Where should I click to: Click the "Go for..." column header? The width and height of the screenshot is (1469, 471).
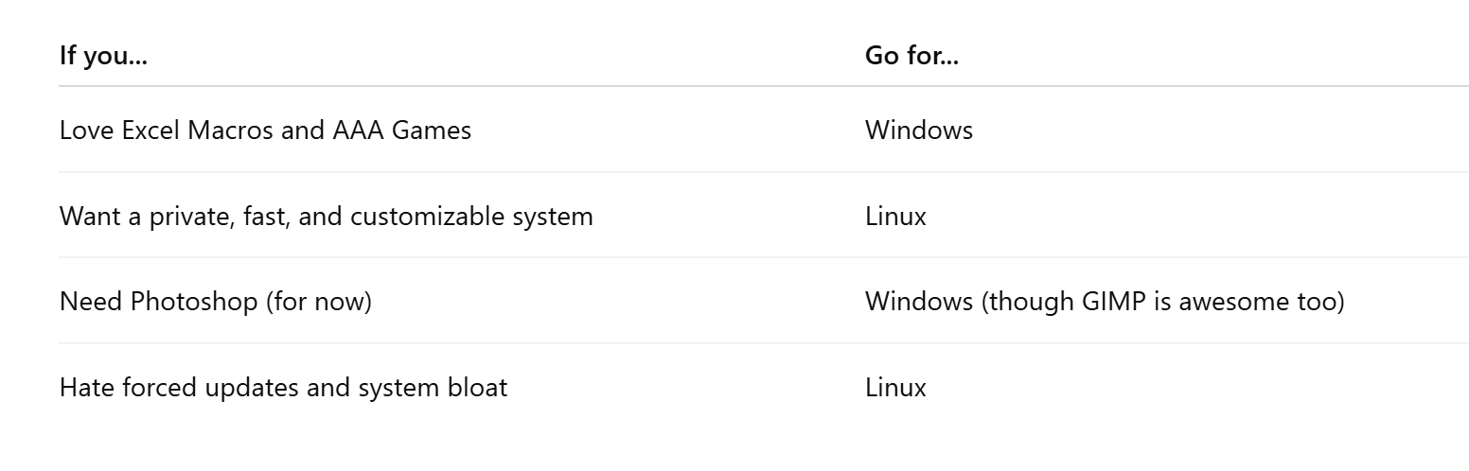click(911, 55)
